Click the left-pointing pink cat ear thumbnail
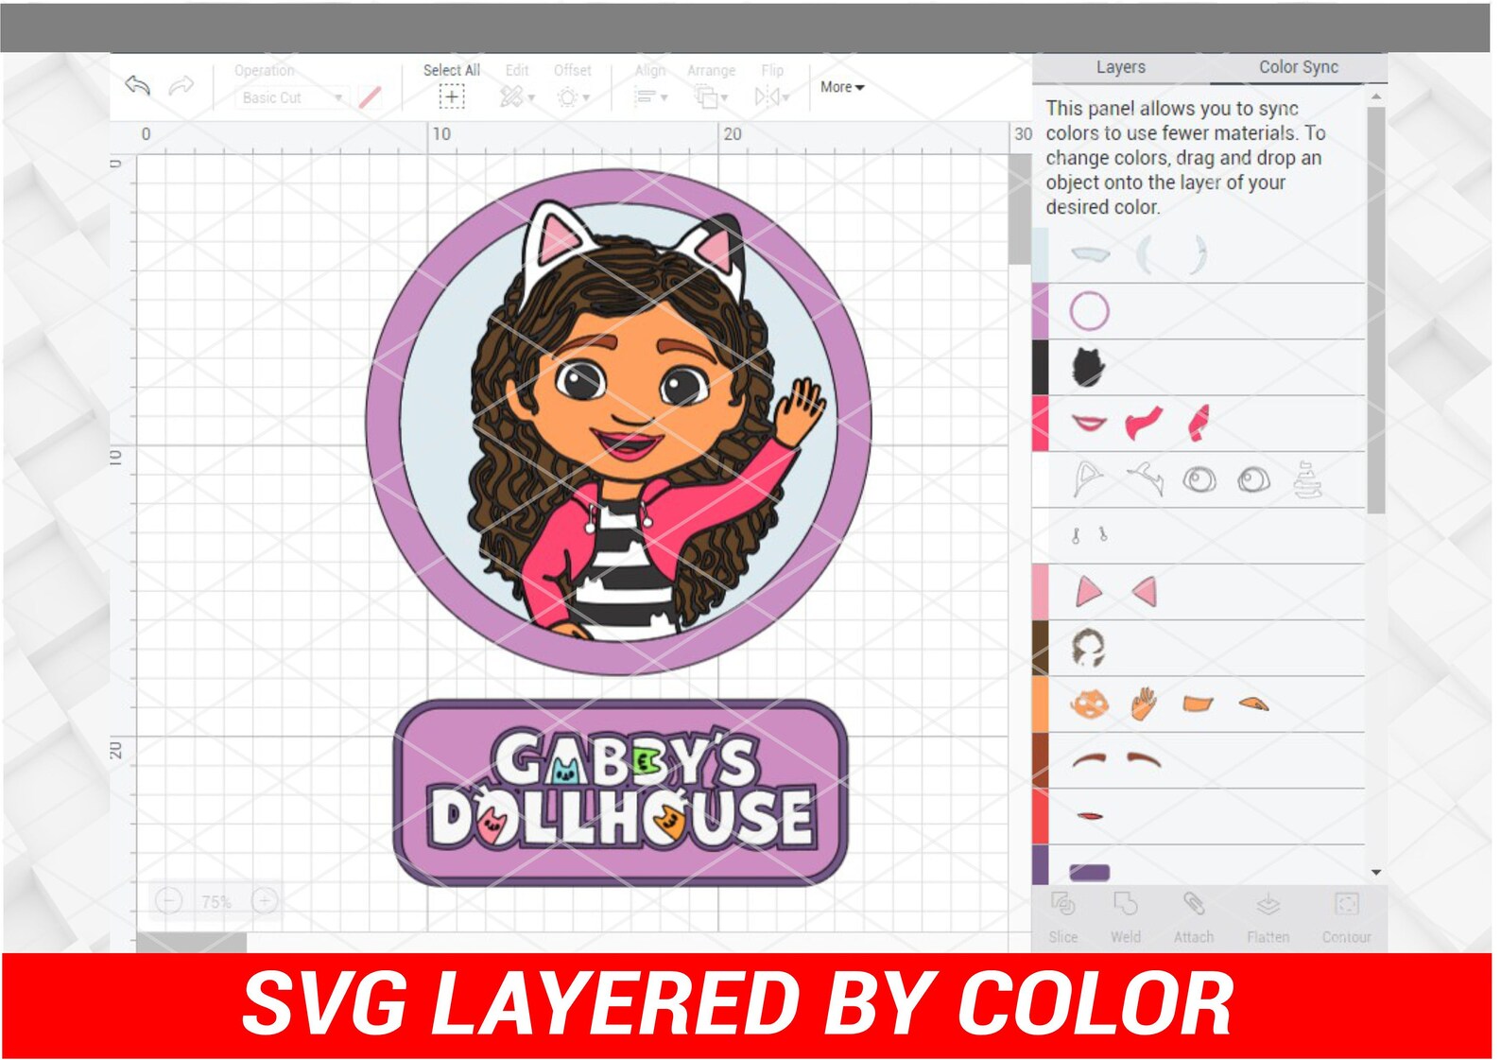The width and height of the screenshot is (1501, 1060). pyautogui.click(x=1145, y=592)
